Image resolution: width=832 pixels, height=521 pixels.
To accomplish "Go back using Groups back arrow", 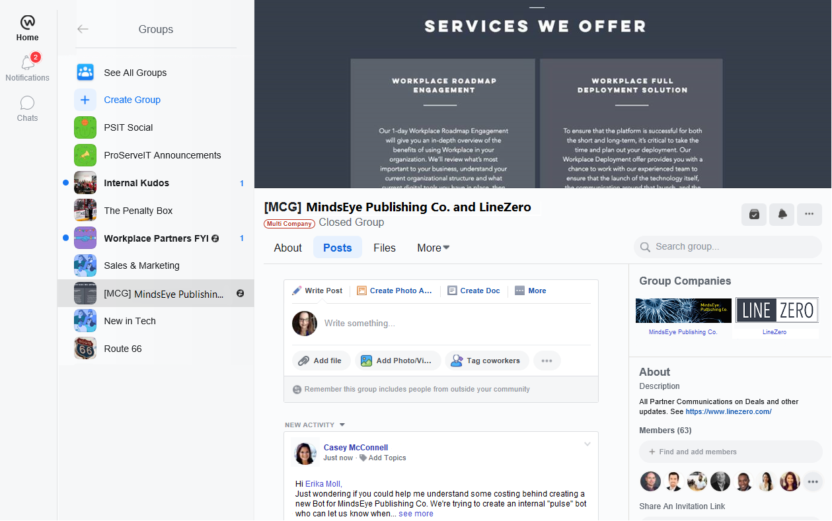I will coord(83,29).
